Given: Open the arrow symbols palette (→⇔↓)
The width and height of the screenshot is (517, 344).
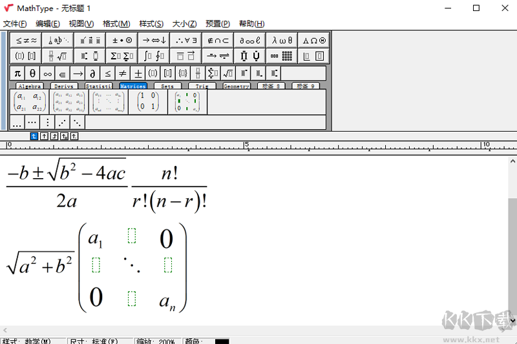Looking at the screenshot, I should coord(154,40).
